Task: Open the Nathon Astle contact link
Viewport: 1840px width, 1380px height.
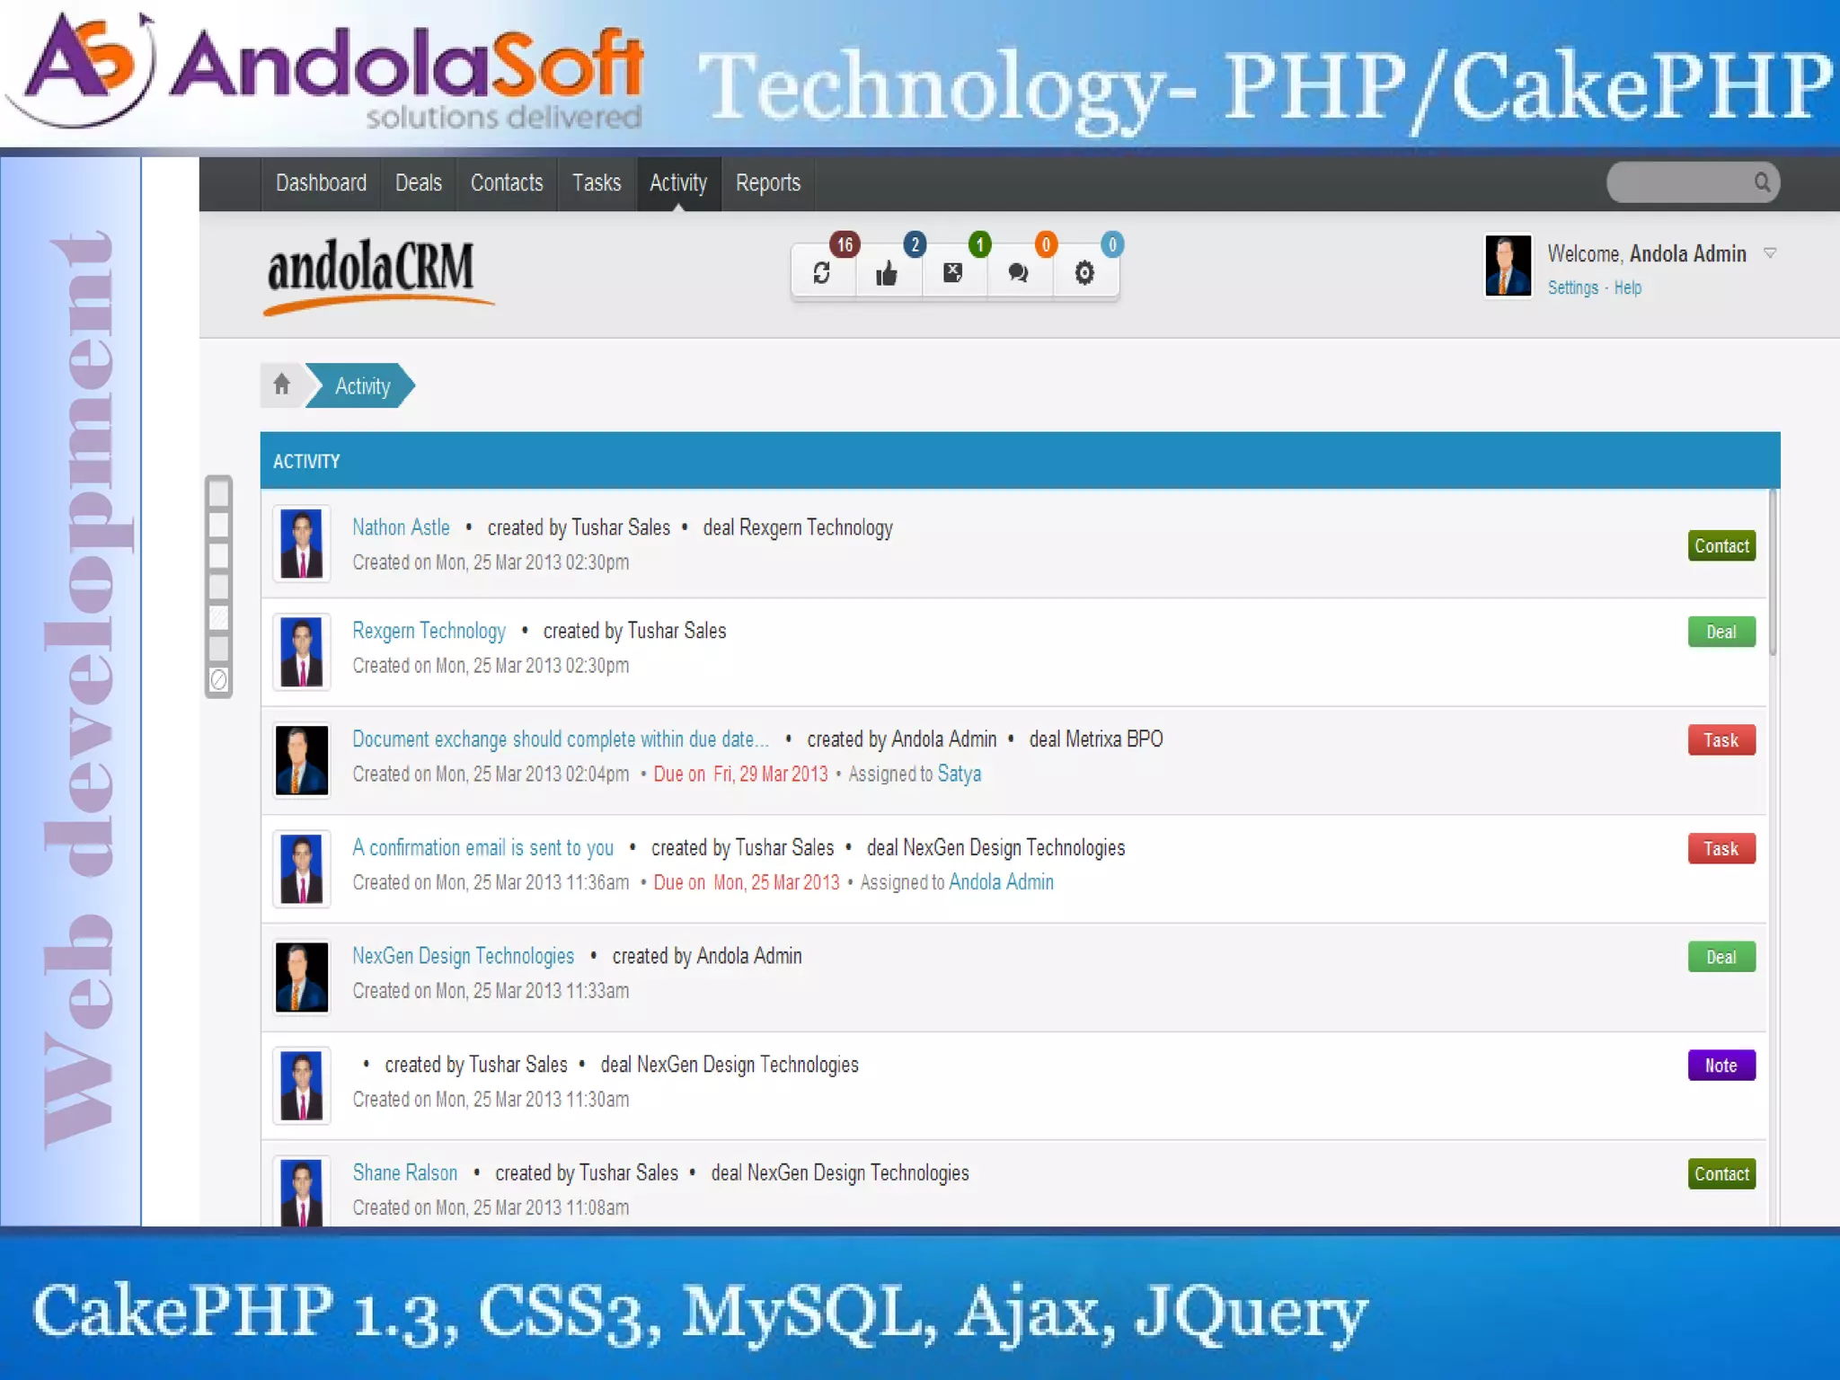Action: (x=401, y=527)
